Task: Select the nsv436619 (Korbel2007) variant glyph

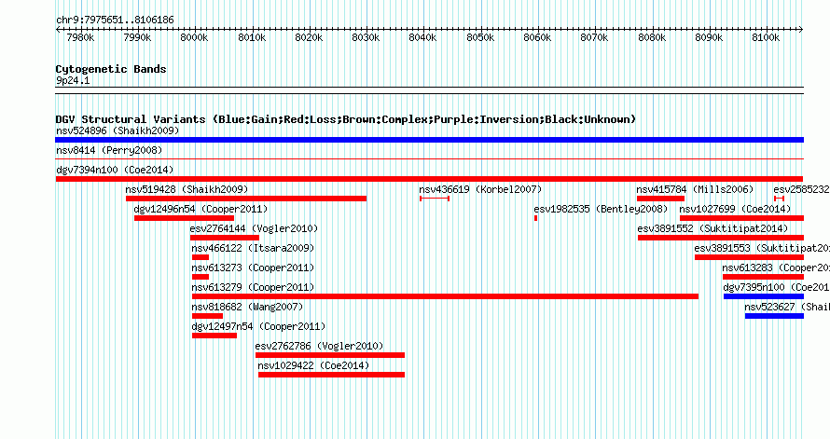Action: click(x=435, y=199)
